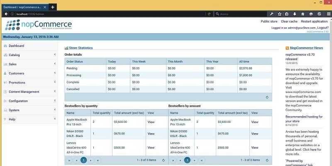Click the Restart application link

point(314,21)
